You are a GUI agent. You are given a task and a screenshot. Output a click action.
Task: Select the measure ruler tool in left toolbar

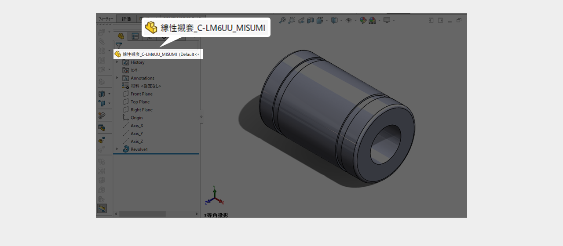tap(102, 208)
